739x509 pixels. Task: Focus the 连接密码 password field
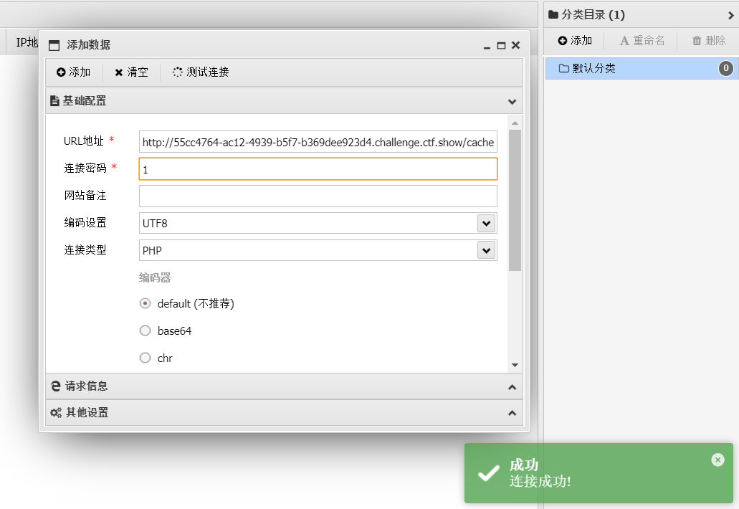[x=318, y=168]
